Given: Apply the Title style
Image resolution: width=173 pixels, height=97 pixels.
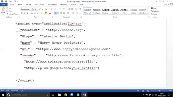Looking at the screenshot, I should 124,11.
